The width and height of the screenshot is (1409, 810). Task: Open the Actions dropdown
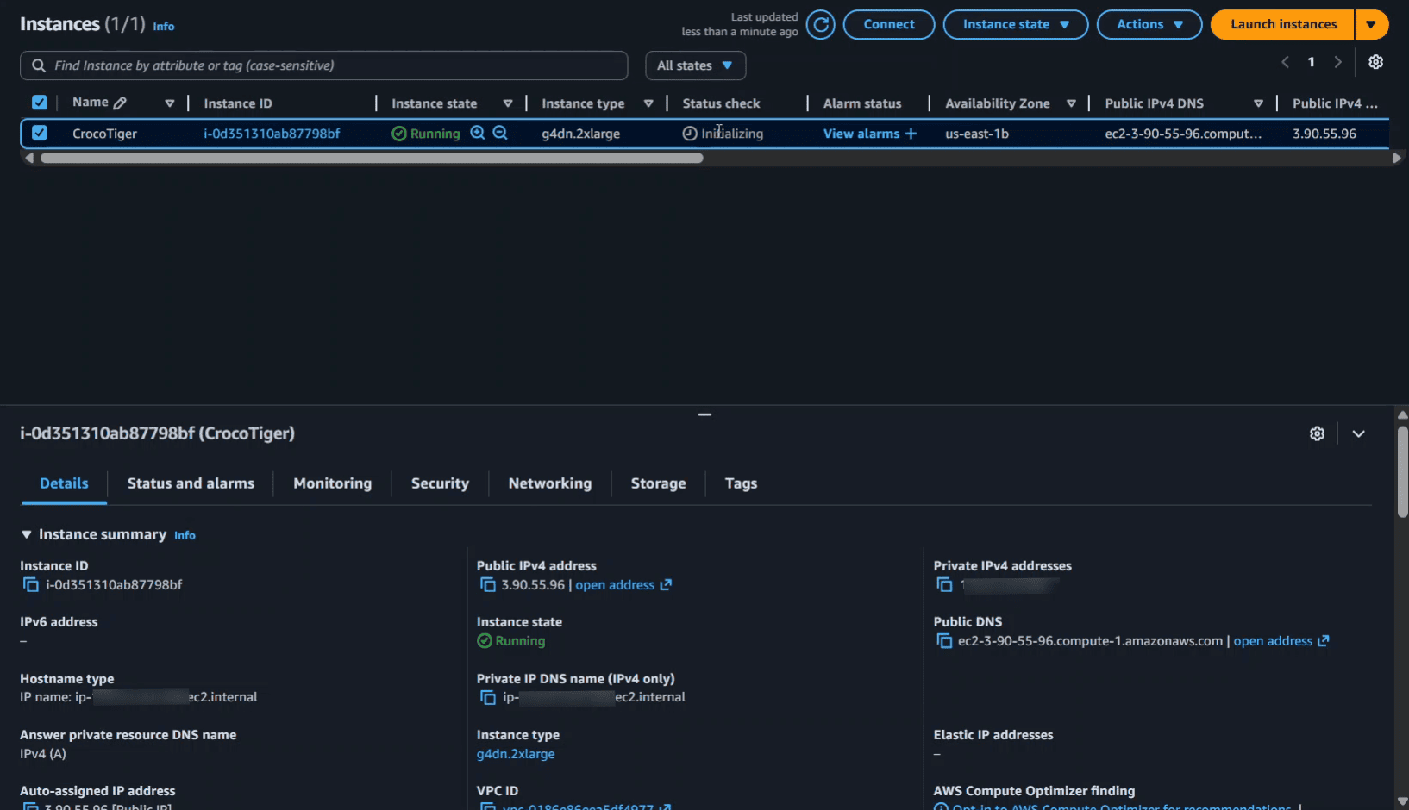(x=1149, y=25)
